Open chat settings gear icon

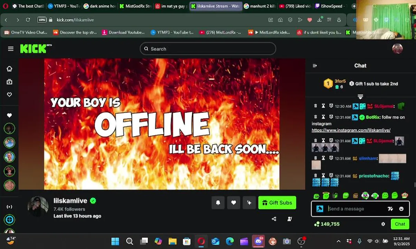tap(383, 224)
